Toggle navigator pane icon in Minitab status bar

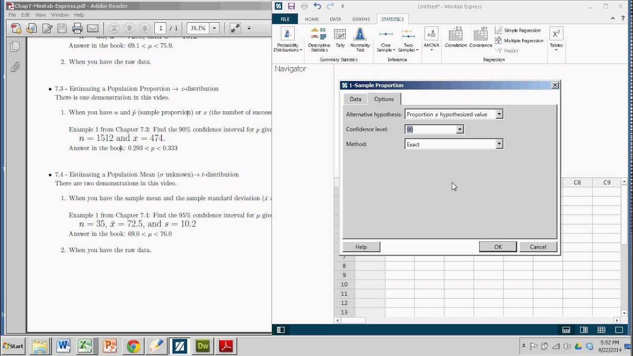(x=280, y=330)
